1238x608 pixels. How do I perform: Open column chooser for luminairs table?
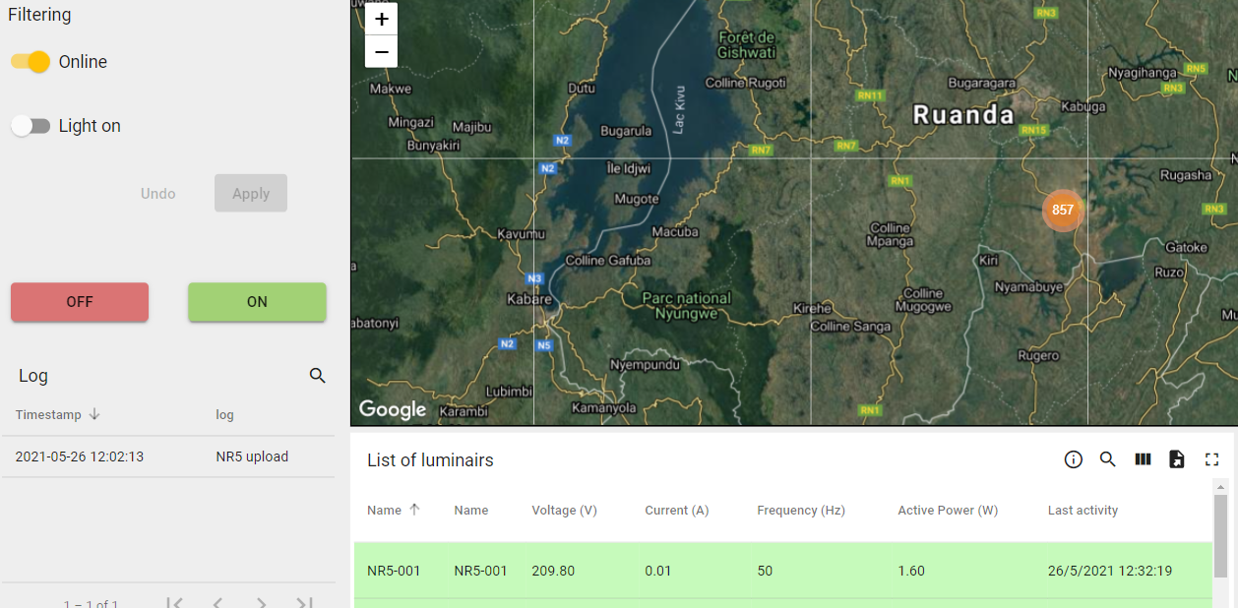tap(1143, 459)
